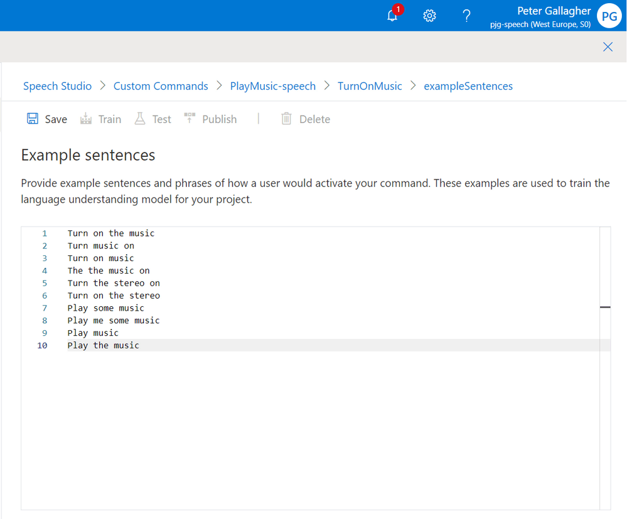The image size is (627, 519).
Task: Click the Train icon
Action: [85, 119]
